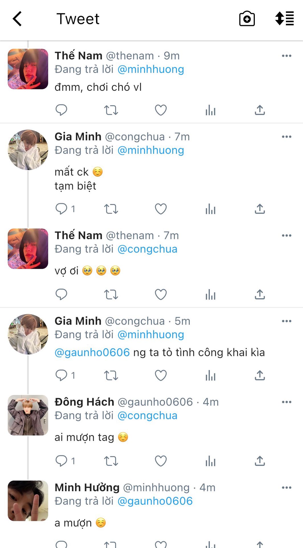Open more options on Minh Hưởng's tweet
This screenshot has height=548, width=303.
coord(286,487)
